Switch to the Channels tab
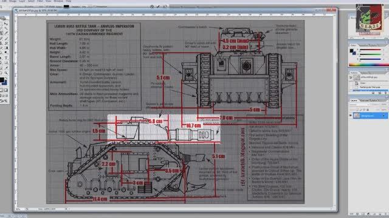Image resolution: width=389 pixels, height=218 pixels. pos(363,101)
